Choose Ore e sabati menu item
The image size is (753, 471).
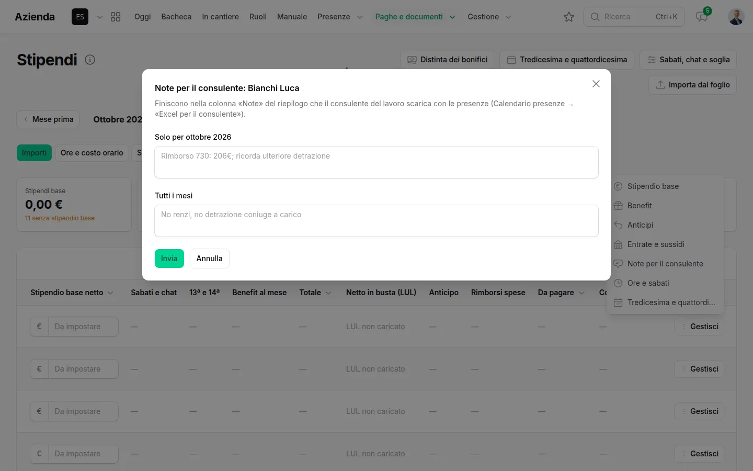[665, 283]
